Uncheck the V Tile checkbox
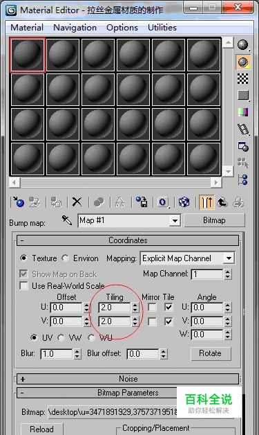Image resolution: width=259 pixels, height=435 pixels. point(169,321)
